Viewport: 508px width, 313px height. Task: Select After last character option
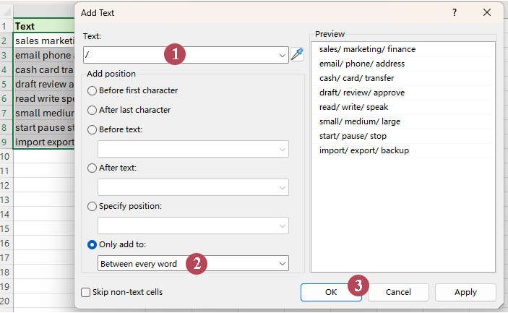[x=92, y=110]
